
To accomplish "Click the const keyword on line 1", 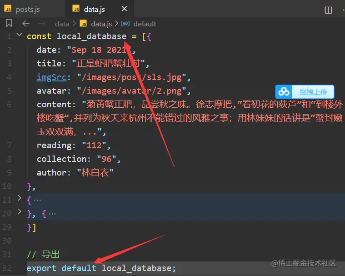I will [39, 36].
